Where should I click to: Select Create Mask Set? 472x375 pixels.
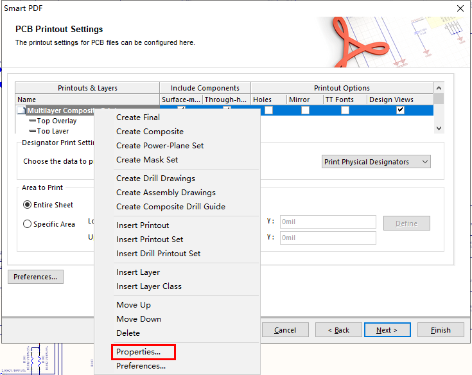click(147, 160)
